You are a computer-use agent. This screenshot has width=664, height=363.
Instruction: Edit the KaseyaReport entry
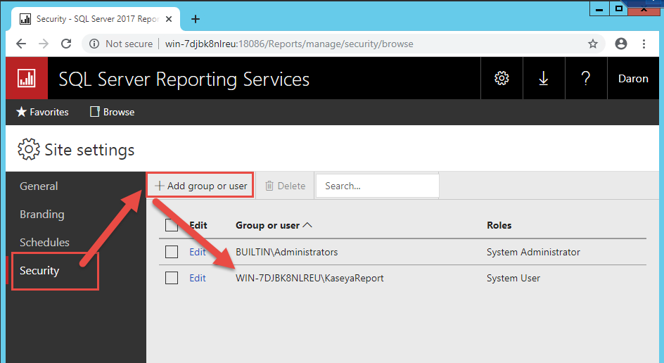click(198, 279)
